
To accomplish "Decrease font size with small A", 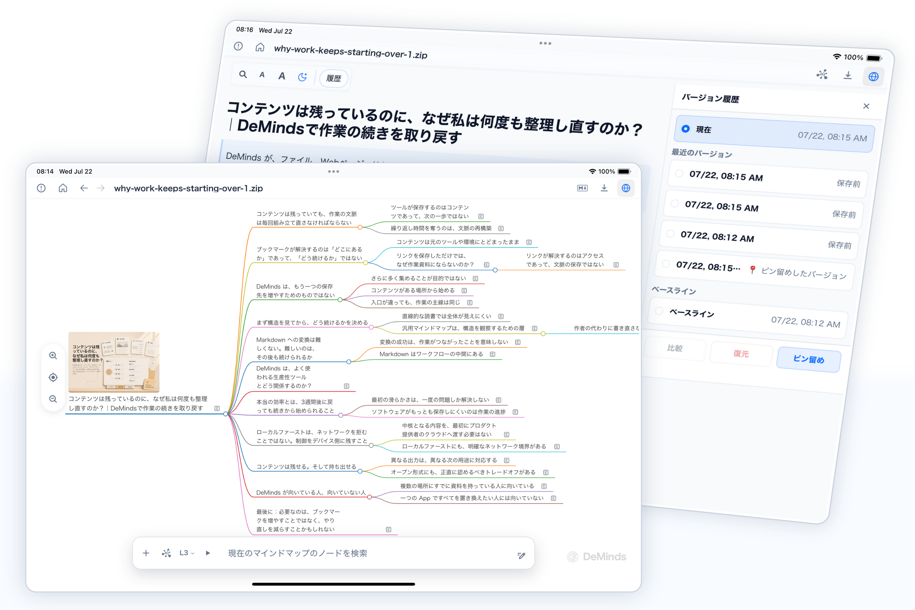I will click(x=262, y=75).
